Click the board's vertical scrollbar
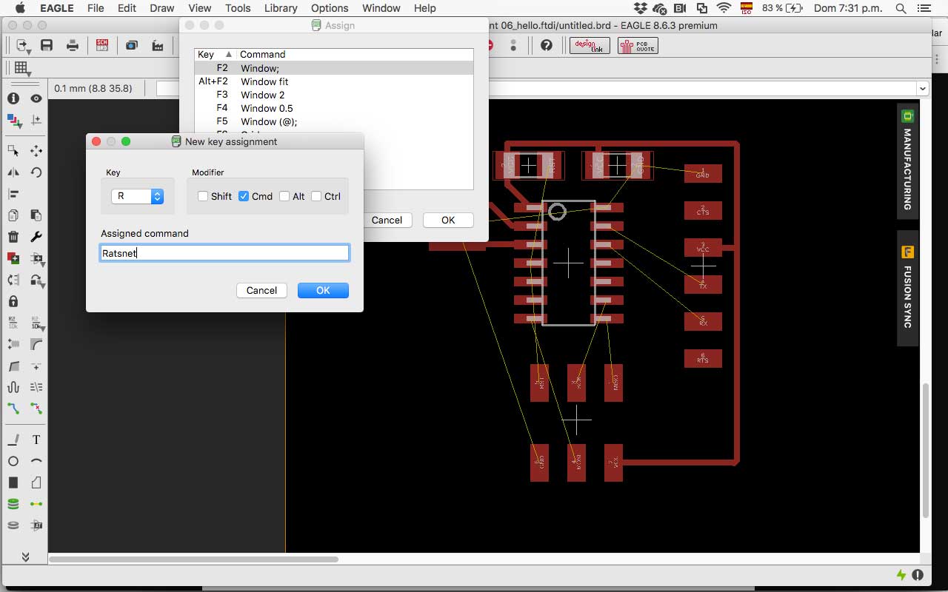948x592 pixels. [x=927, y=451]
